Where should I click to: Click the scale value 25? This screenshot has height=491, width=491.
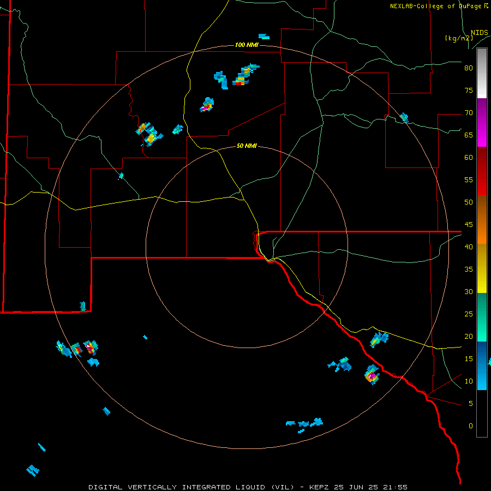(469, 314)
